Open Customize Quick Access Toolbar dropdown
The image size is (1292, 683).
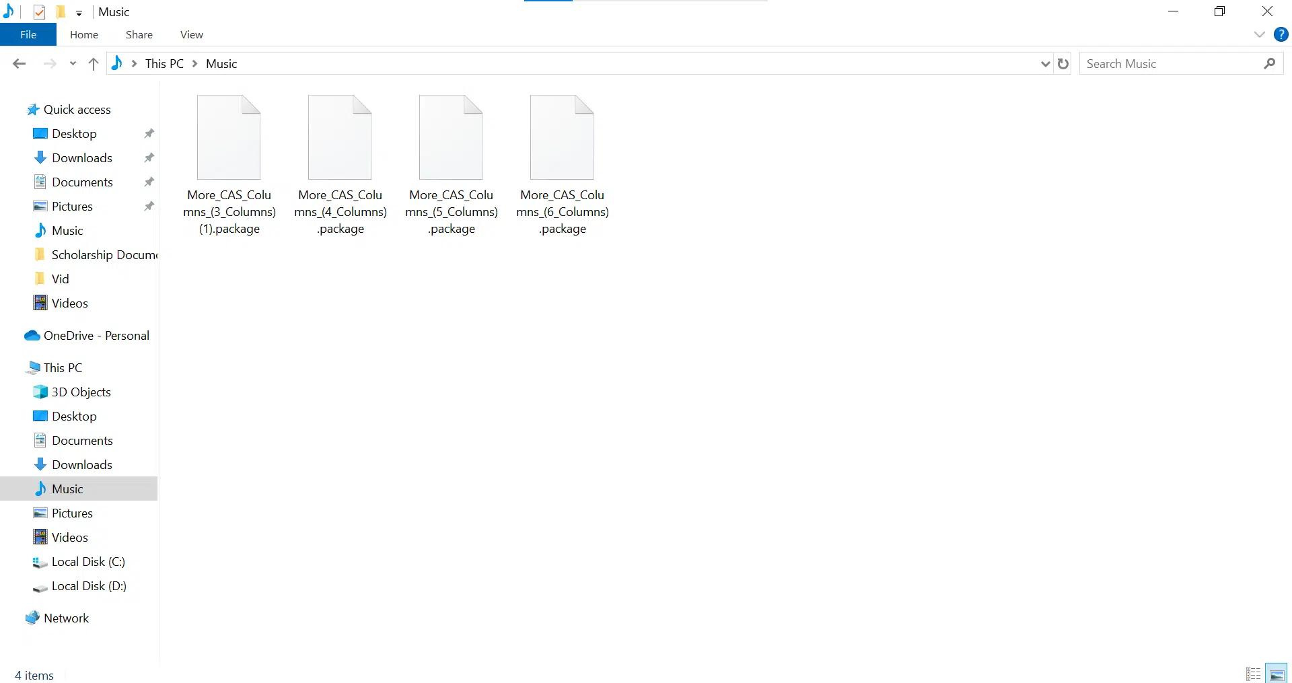79,13
